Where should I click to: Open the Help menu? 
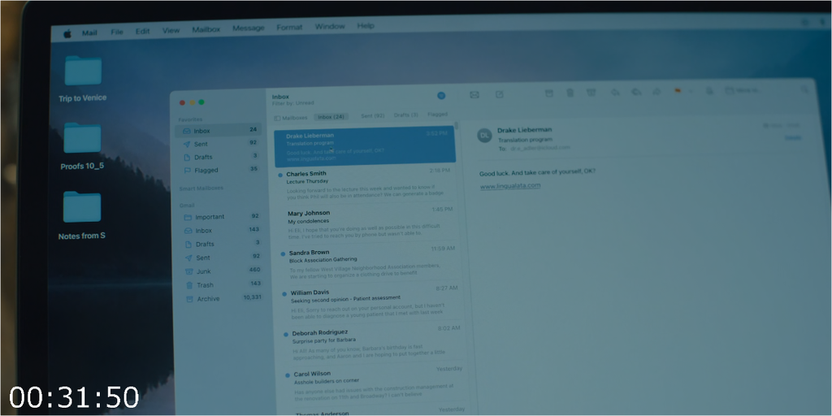(x=366, y=25)
